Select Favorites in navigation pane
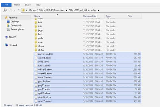The height and width of the screenshot is (109, 160). (x=13, y=17)
